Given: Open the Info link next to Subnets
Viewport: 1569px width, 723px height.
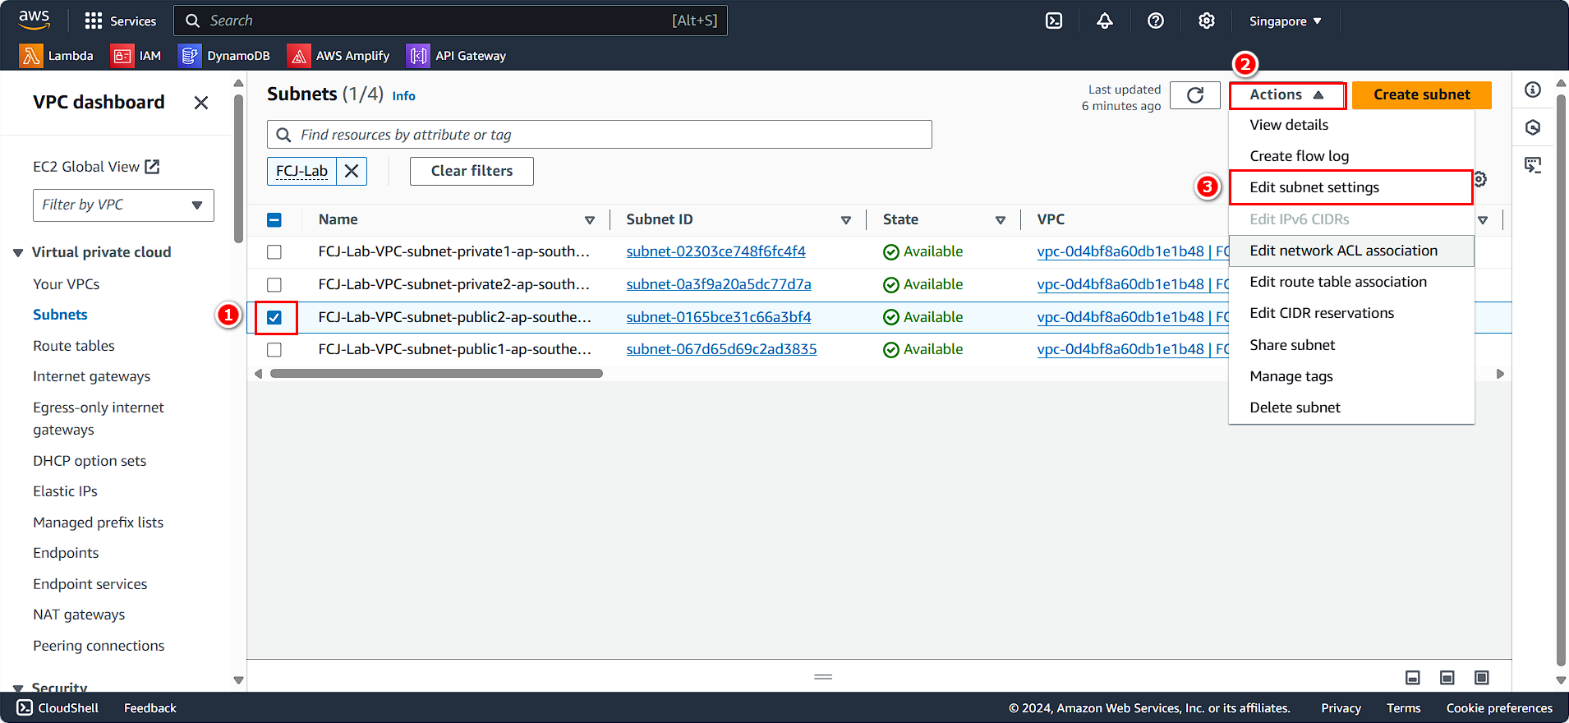Looking at the screenshot, I should [x=403, y=96].
